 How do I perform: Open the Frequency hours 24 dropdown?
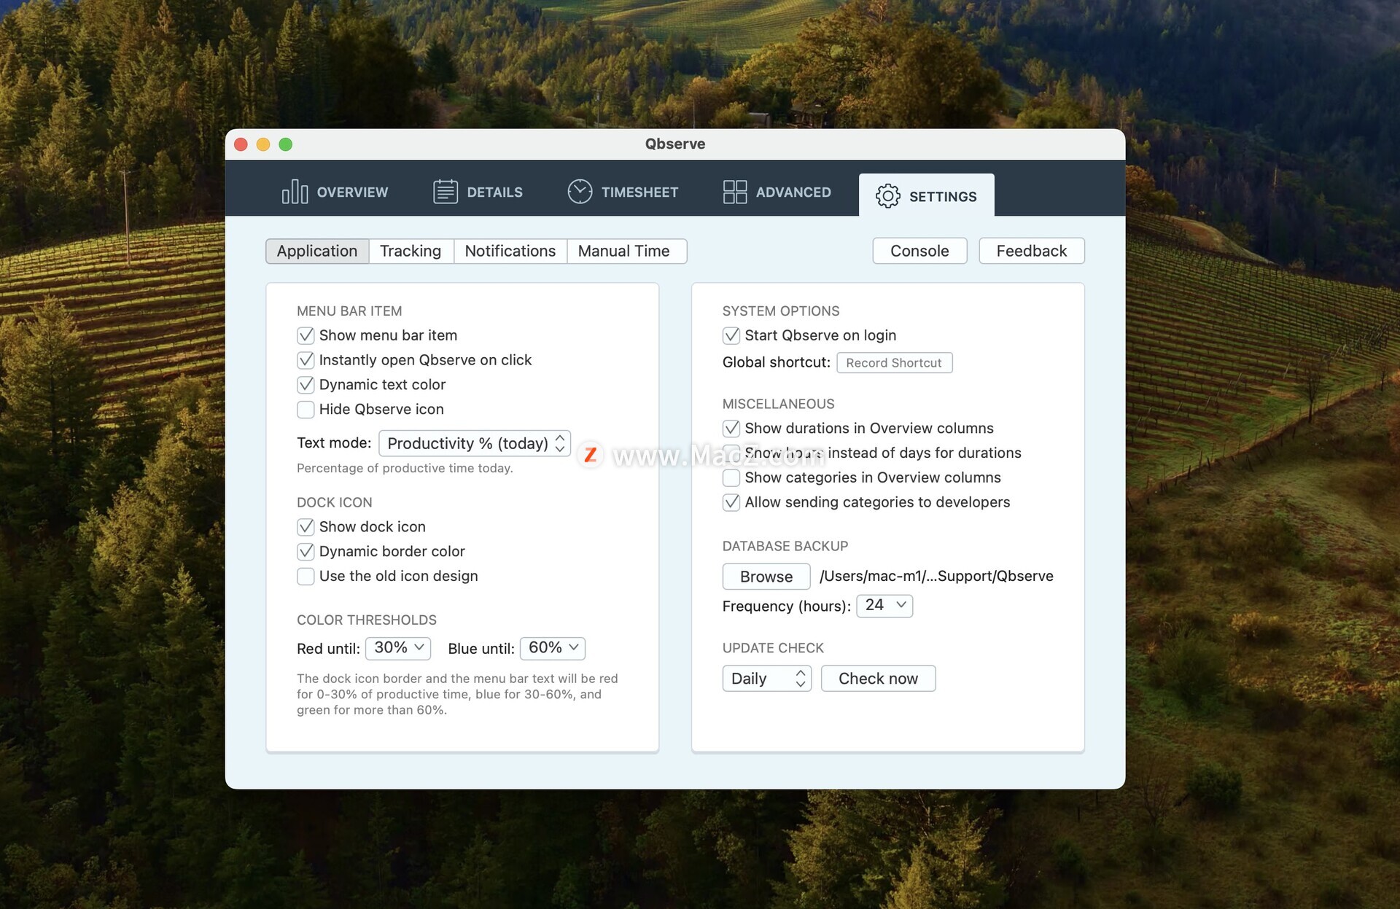[884, 606]
